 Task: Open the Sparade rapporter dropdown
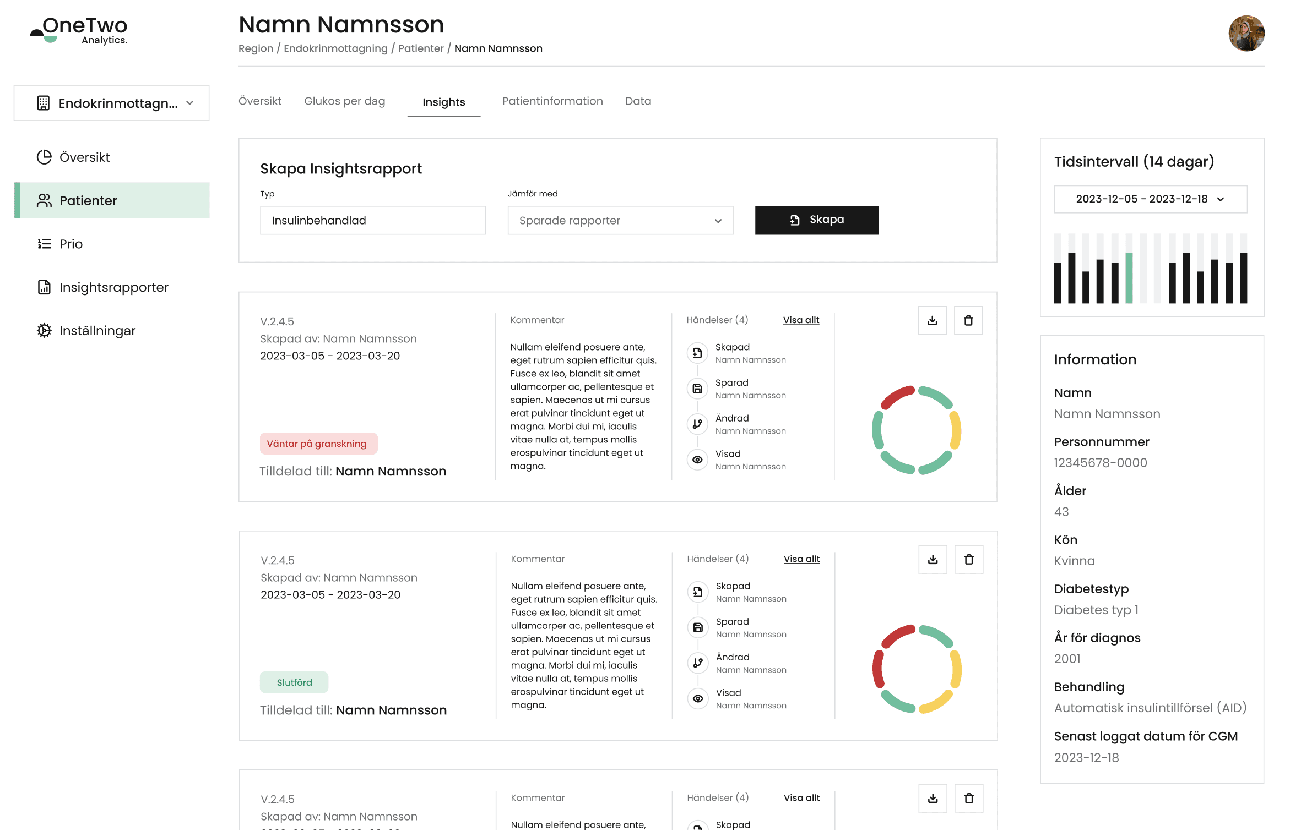click(620, 221)
